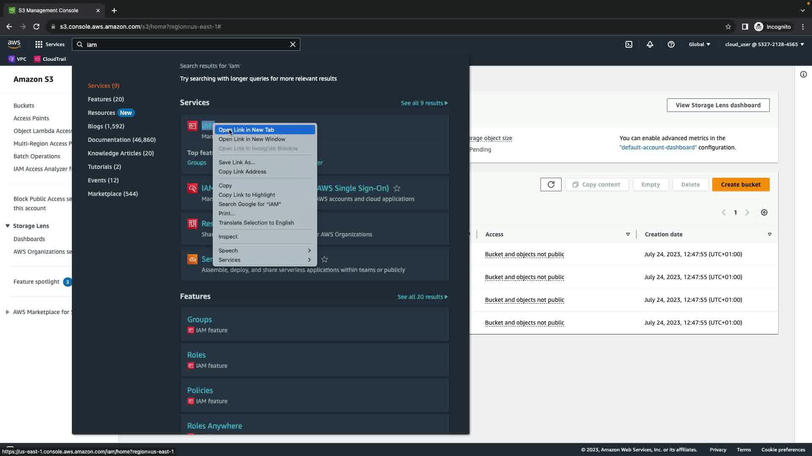Image resolution: width=812 pixels, height=456 pixels.
Task: Click the Create bucket button
Action: (x=741, y=185)
